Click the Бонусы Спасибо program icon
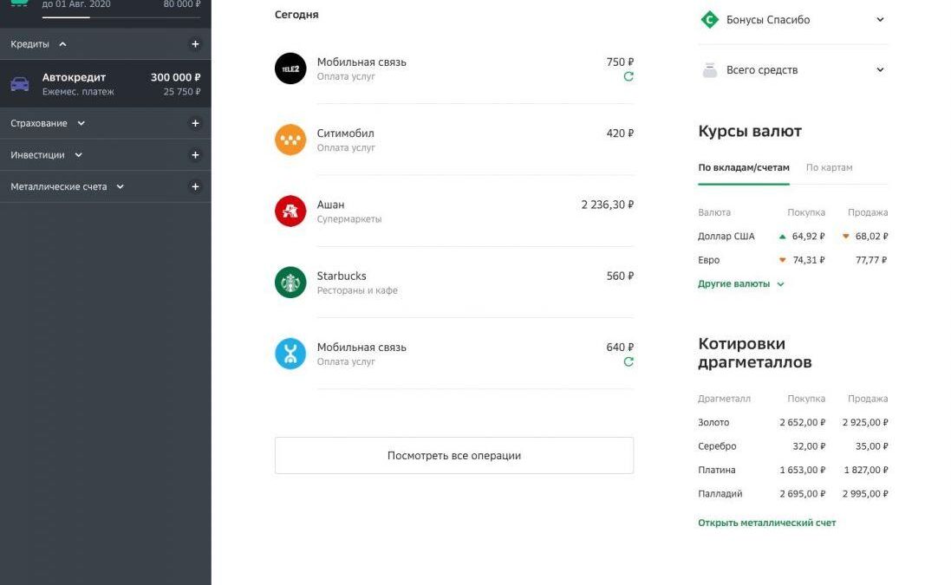951x585 pixels. click(x=708, y=18)
